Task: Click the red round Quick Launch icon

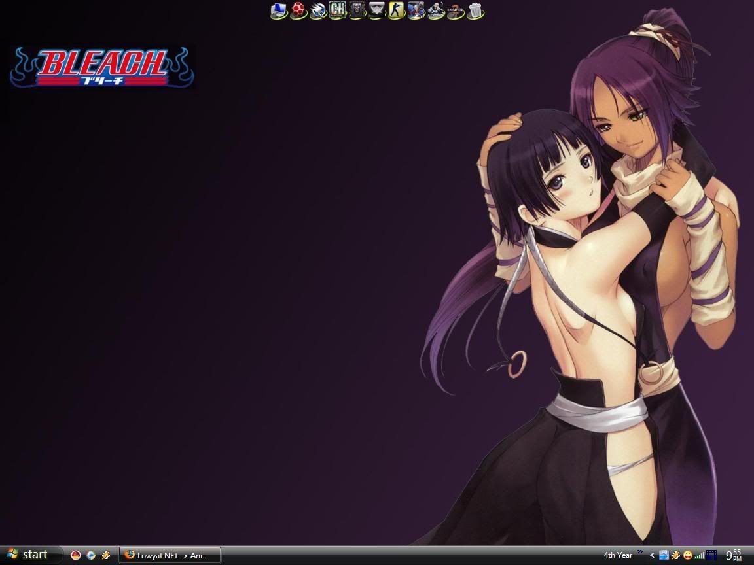Action: pos(76,555)
